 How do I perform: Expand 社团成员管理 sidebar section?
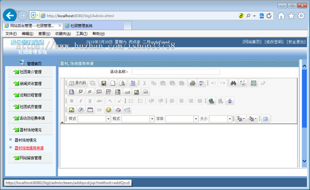click(x=30, y=107)
